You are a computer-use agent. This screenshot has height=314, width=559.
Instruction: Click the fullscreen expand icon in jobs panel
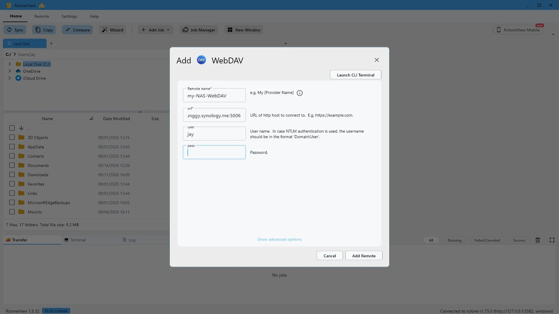552,240
